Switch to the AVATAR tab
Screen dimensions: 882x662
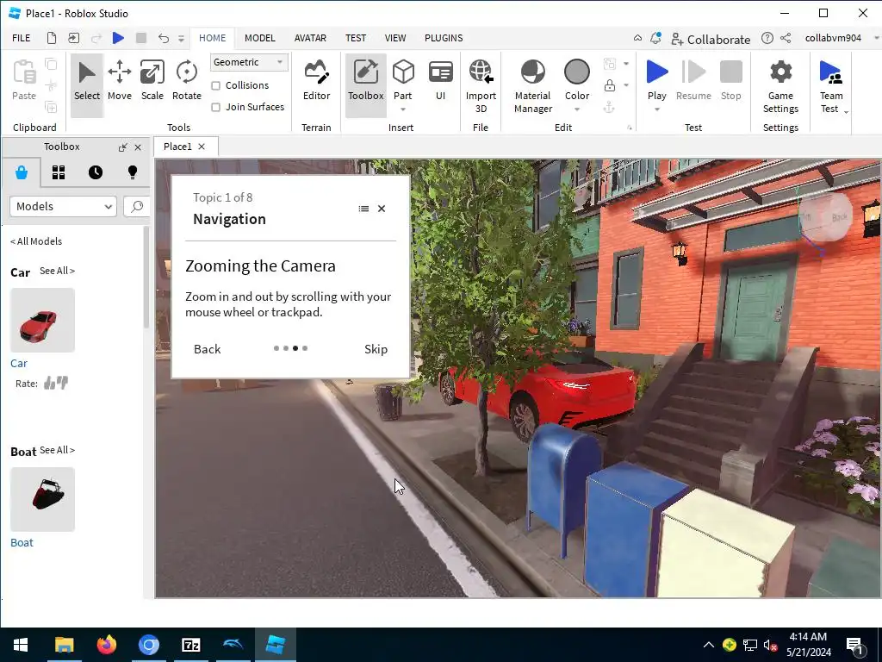310,38
